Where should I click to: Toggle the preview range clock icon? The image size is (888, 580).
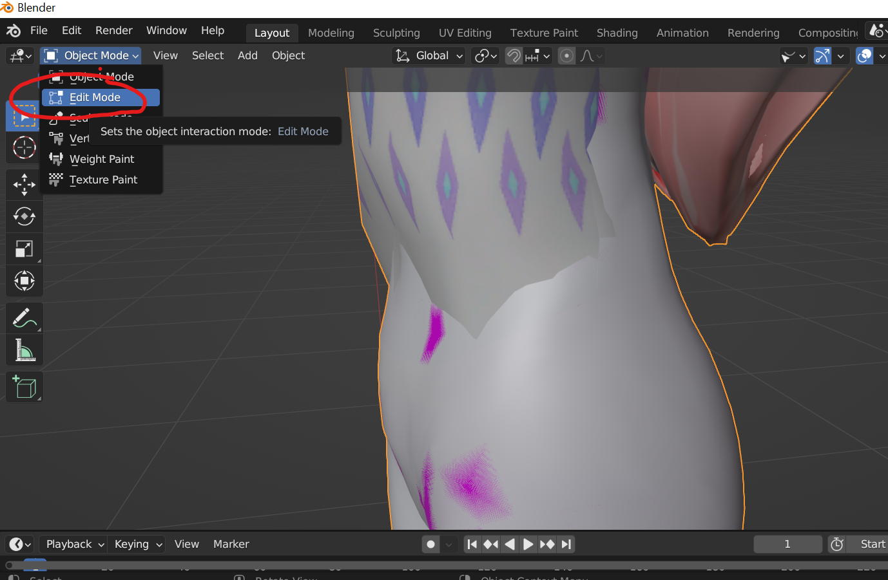coord(837,545)
